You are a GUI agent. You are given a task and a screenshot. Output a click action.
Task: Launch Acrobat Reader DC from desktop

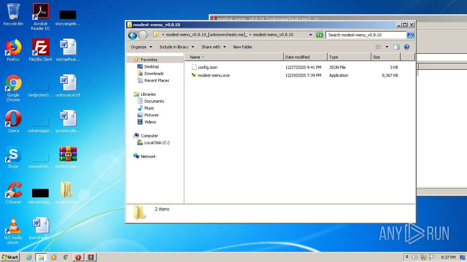(40, 17)
